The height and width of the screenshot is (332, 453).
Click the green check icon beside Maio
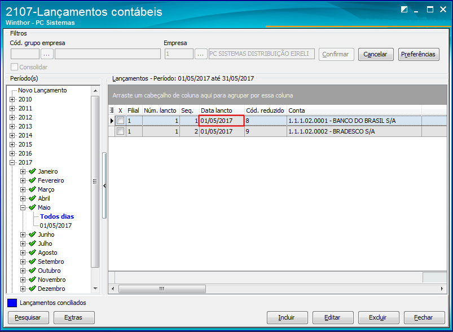pos(32,207)
